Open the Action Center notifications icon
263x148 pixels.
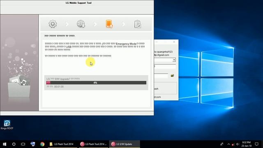click(256, 144)
